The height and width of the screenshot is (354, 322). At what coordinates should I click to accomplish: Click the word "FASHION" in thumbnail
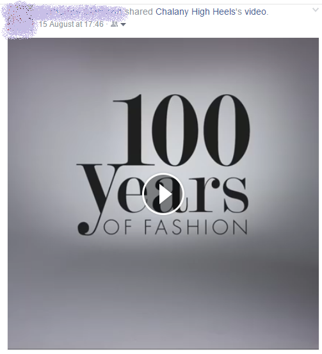196,227
